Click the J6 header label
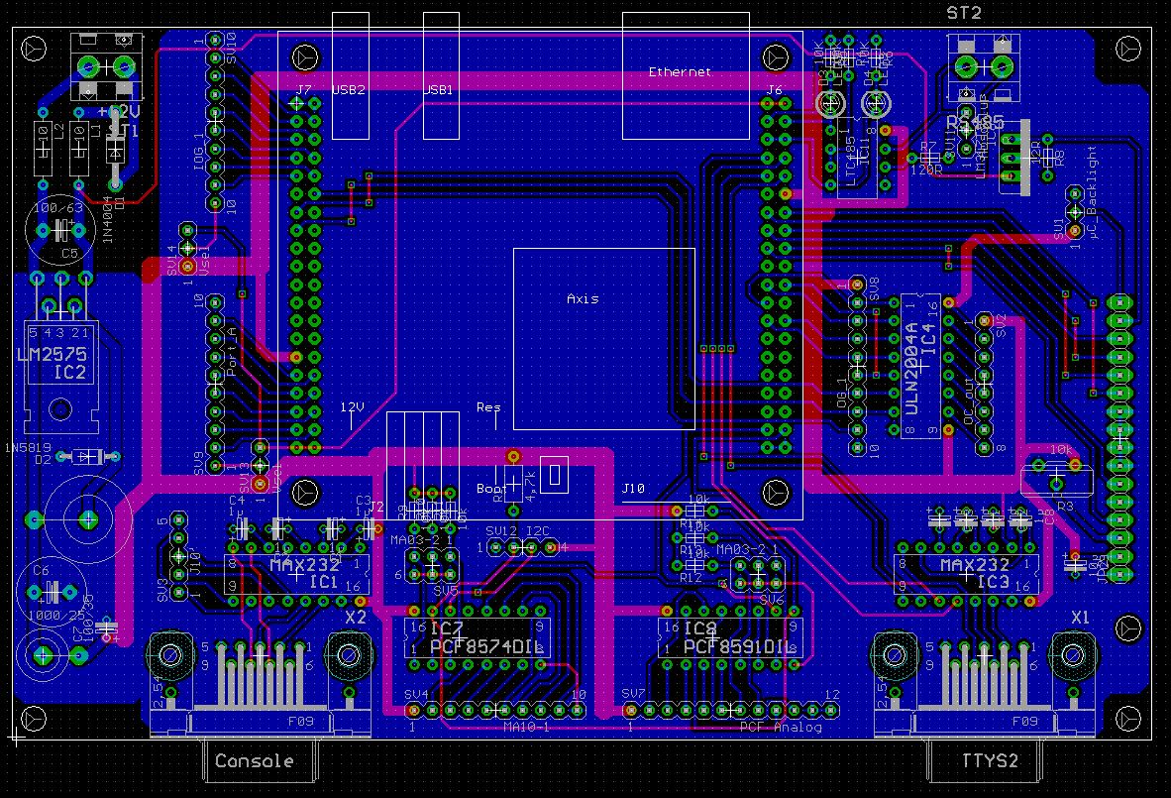Image resolution: width=1171 pixels, height=798 pixels. [775, 89]
